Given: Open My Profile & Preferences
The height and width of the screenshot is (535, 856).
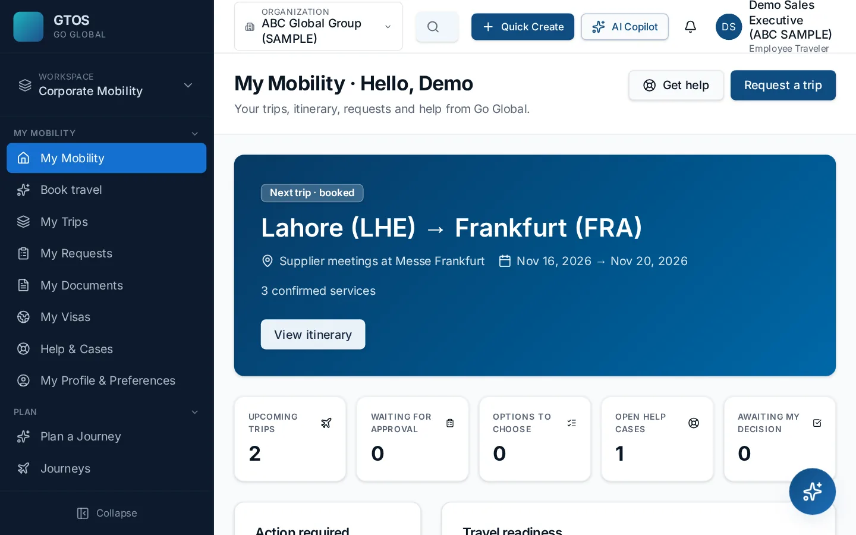Looking at the screenshot, I should tap(106, 380).
